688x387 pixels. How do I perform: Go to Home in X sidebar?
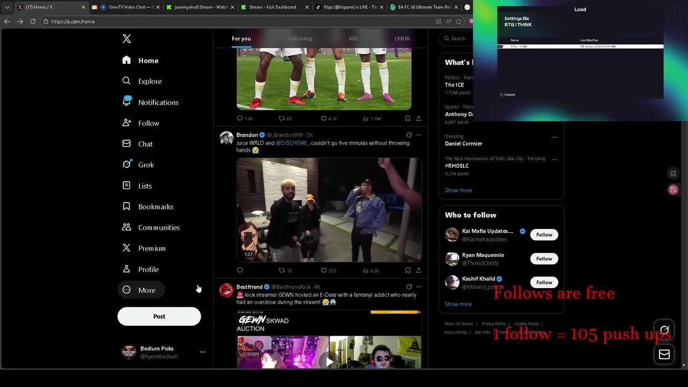[x=141, y=61]
